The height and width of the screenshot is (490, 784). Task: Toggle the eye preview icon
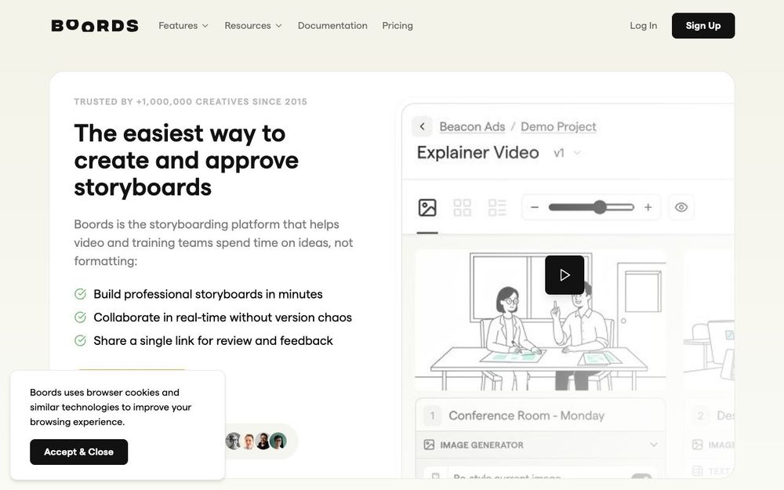point(681,207)
